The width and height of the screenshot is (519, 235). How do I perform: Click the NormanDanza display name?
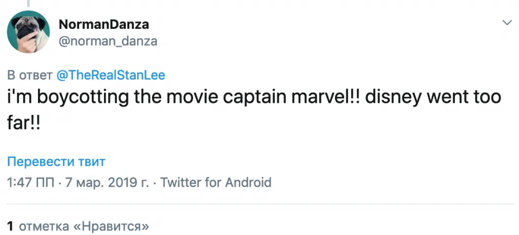[x=104, y=24]
